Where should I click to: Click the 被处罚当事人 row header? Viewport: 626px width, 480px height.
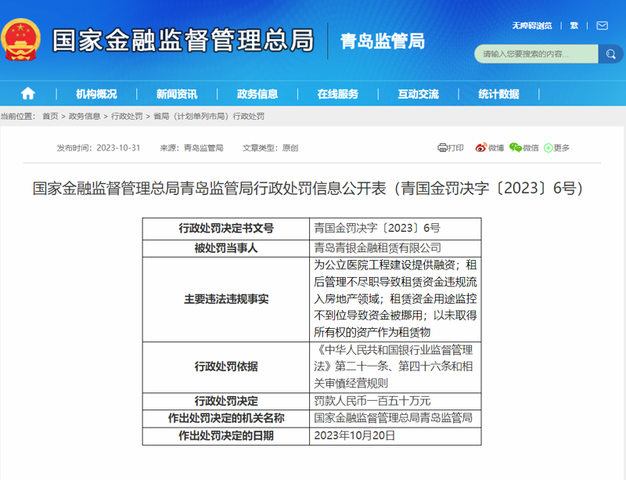click(x=226, y=247)
